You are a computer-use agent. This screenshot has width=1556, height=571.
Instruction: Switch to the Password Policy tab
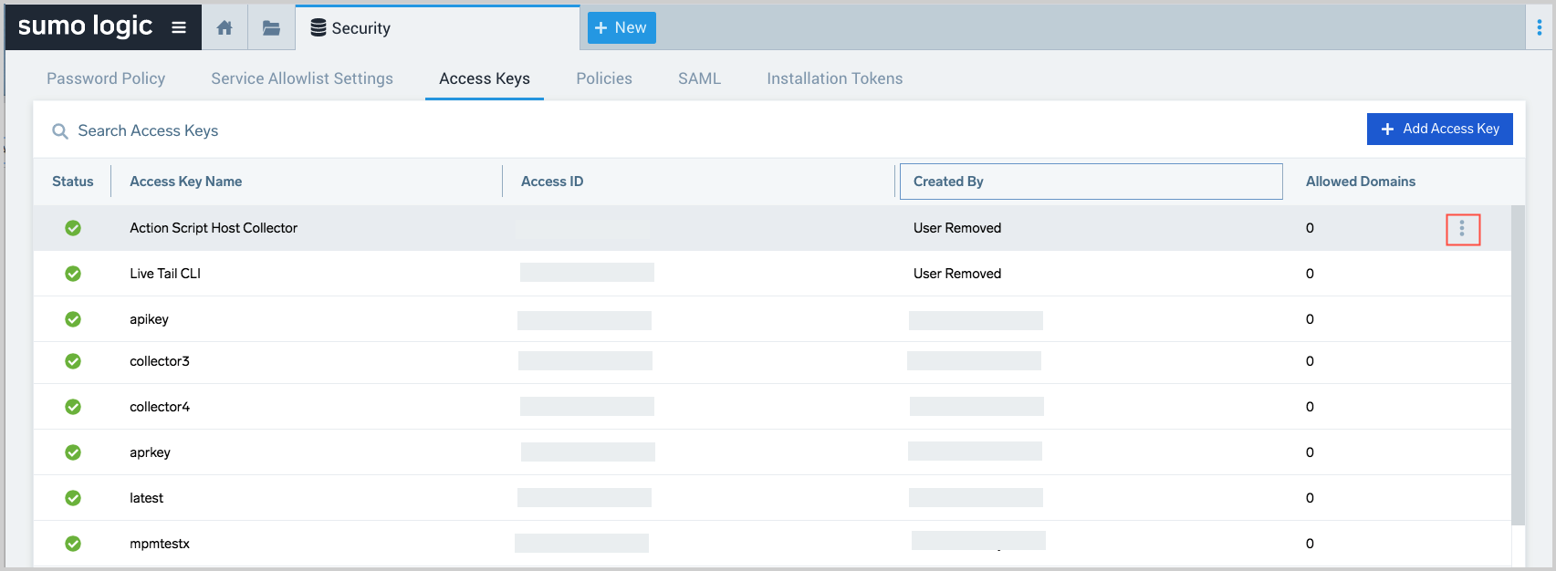point(106,78)
